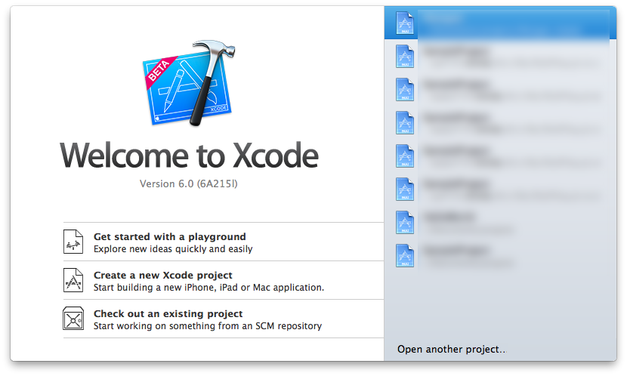Viewport: 627px width, 376px height.
Task: Click the fifth recent project file icon
Action: (x=405, y=156)
